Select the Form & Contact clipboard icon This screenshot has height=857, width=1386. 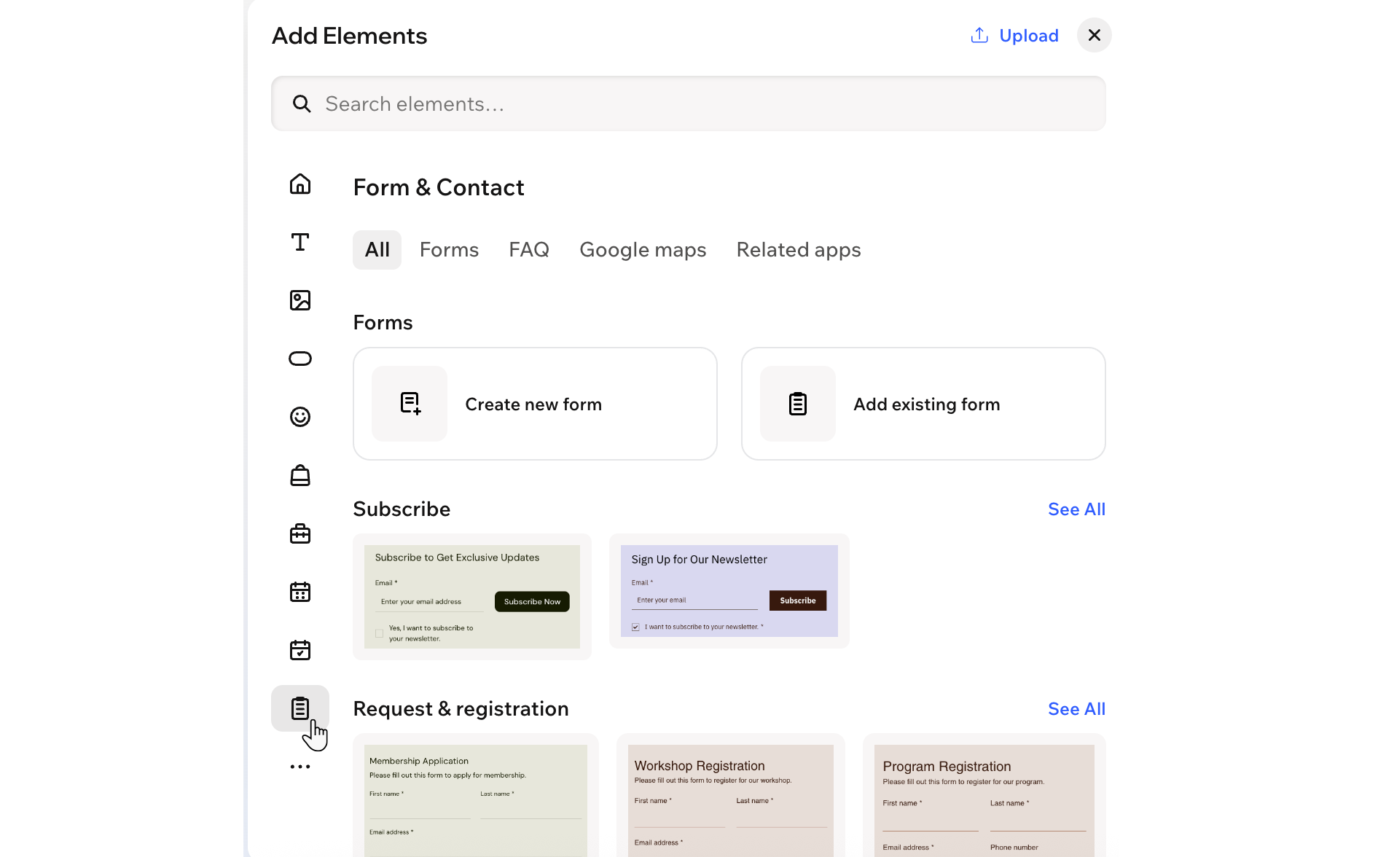pyautogui.click(x=300, y=708)
